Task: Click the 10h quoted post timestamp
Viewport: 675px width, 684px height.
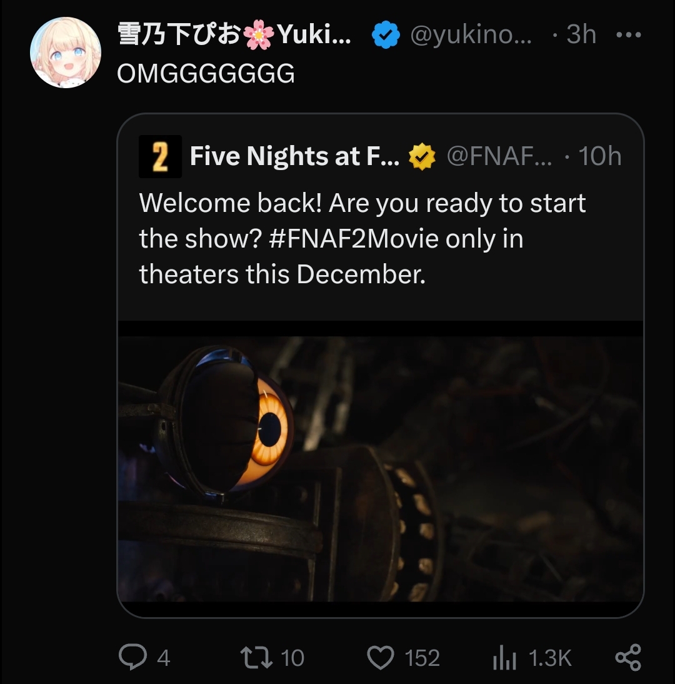Action: tap(599, 156)
